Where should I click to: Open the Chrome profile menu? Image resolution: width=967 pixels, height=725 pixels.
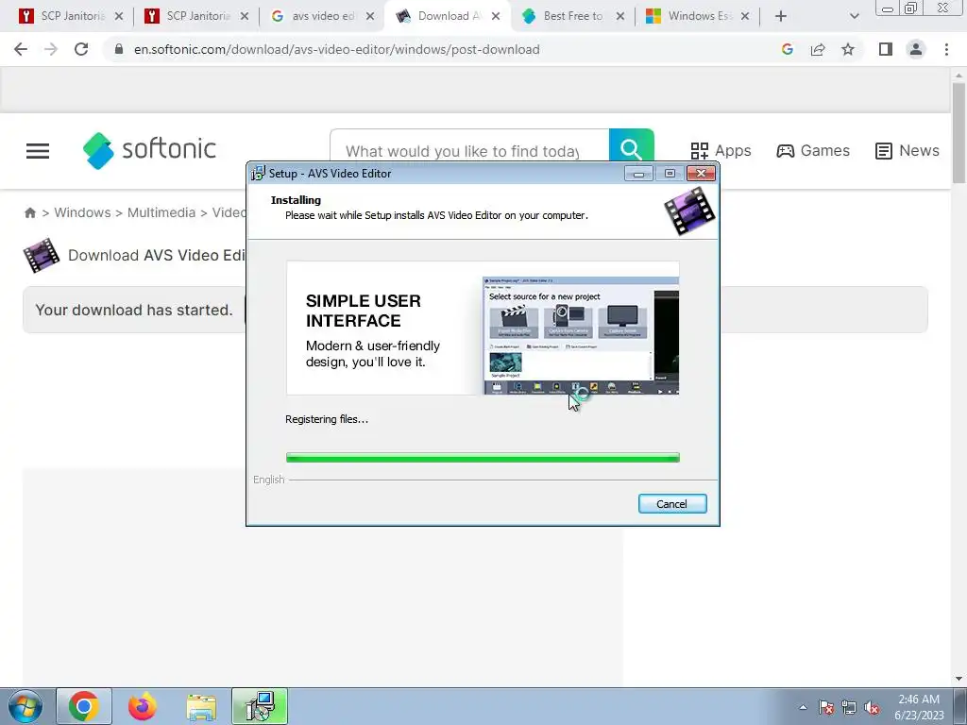coord(916,49)
